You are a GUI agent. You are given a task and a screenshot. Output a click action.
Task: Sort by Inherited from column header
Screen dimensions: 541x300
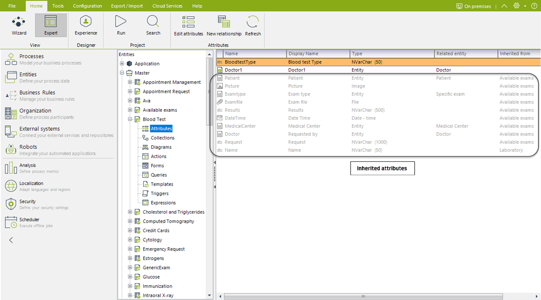[519, 54]
